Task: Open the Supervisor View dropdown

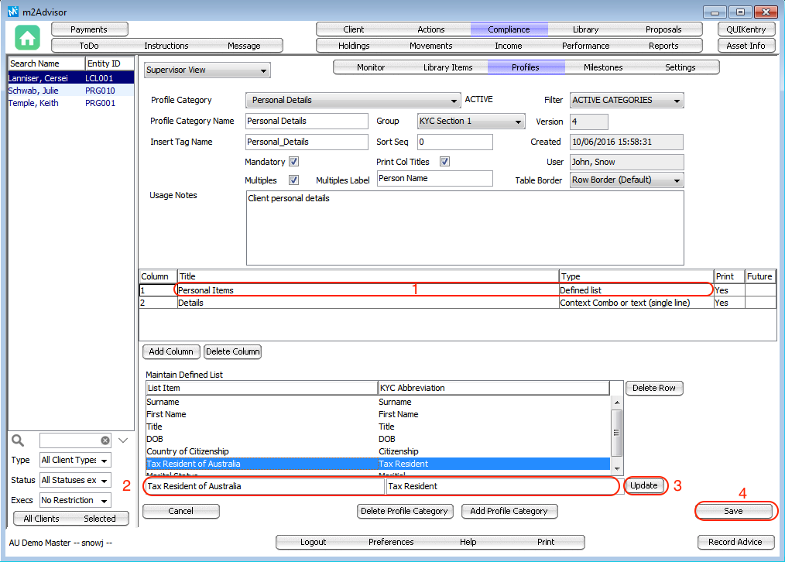Action: point(207,70)
